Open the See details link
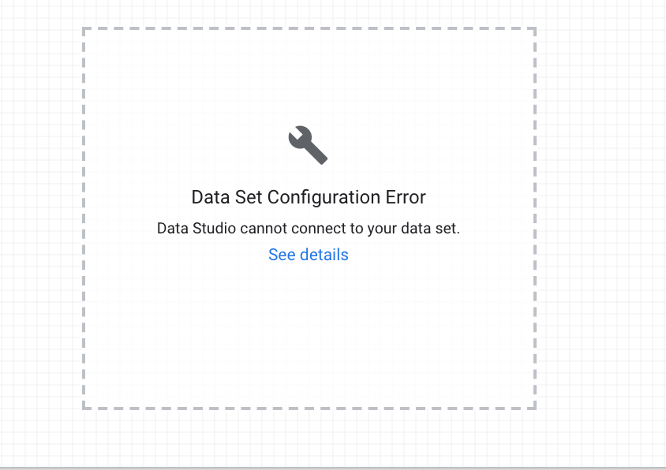The height and width of the screenshot is (470, 666). click(308, 255)
